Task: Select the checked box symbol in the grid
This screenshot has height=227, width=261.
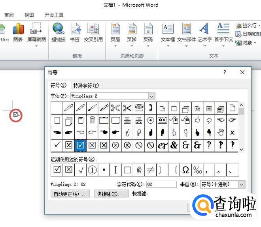Action: pyautogui.click(x=80, y=145)
